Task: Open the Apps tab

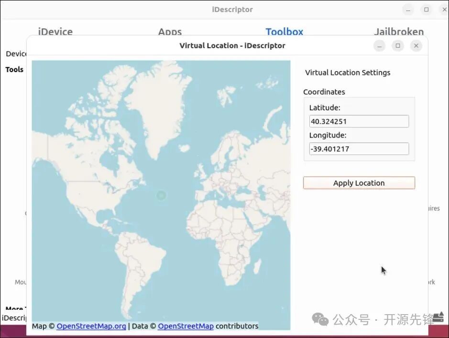Action: pos(170,32)
